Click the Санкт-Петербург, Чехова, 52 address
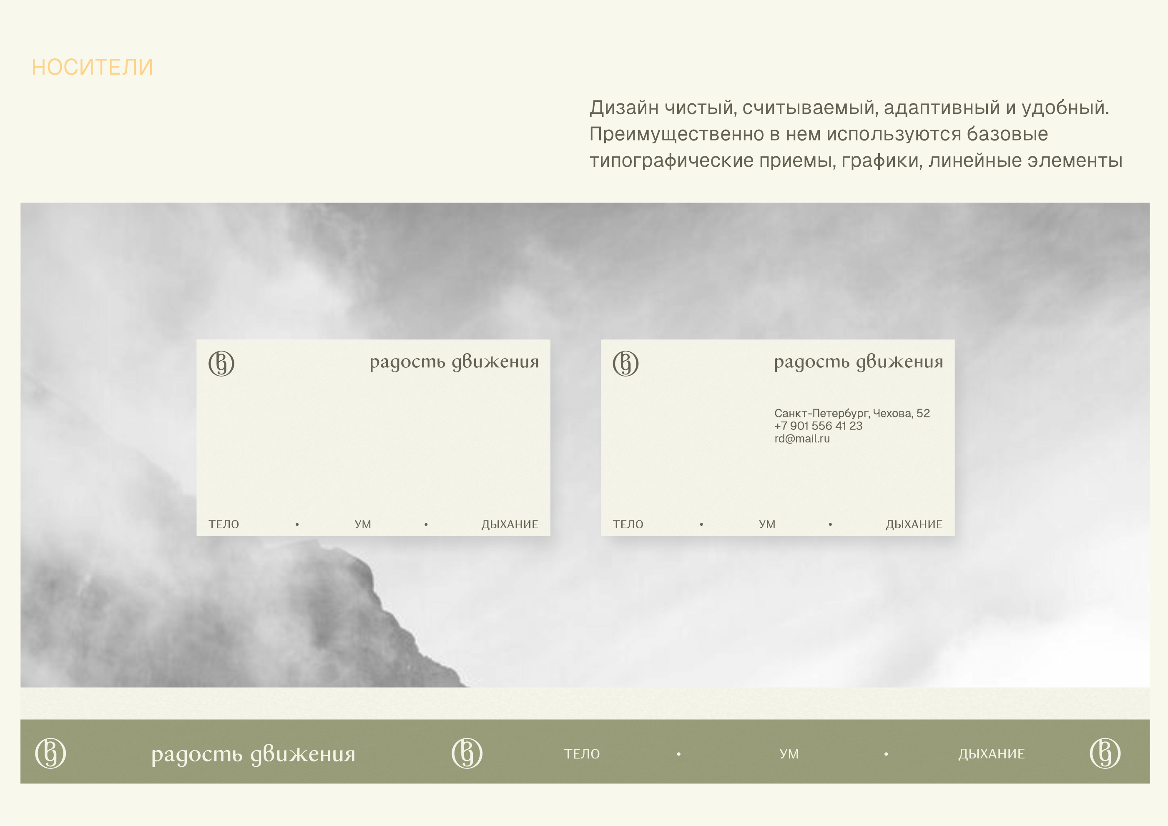 (x=852, y=414)
